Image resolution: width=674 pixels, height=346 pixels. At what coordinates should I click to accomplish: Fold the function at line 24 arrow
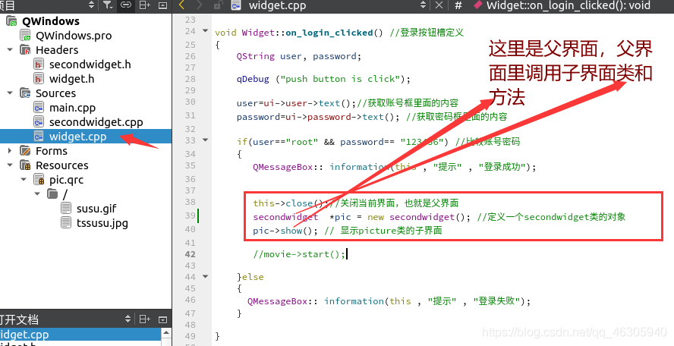[x=205, y=31]
